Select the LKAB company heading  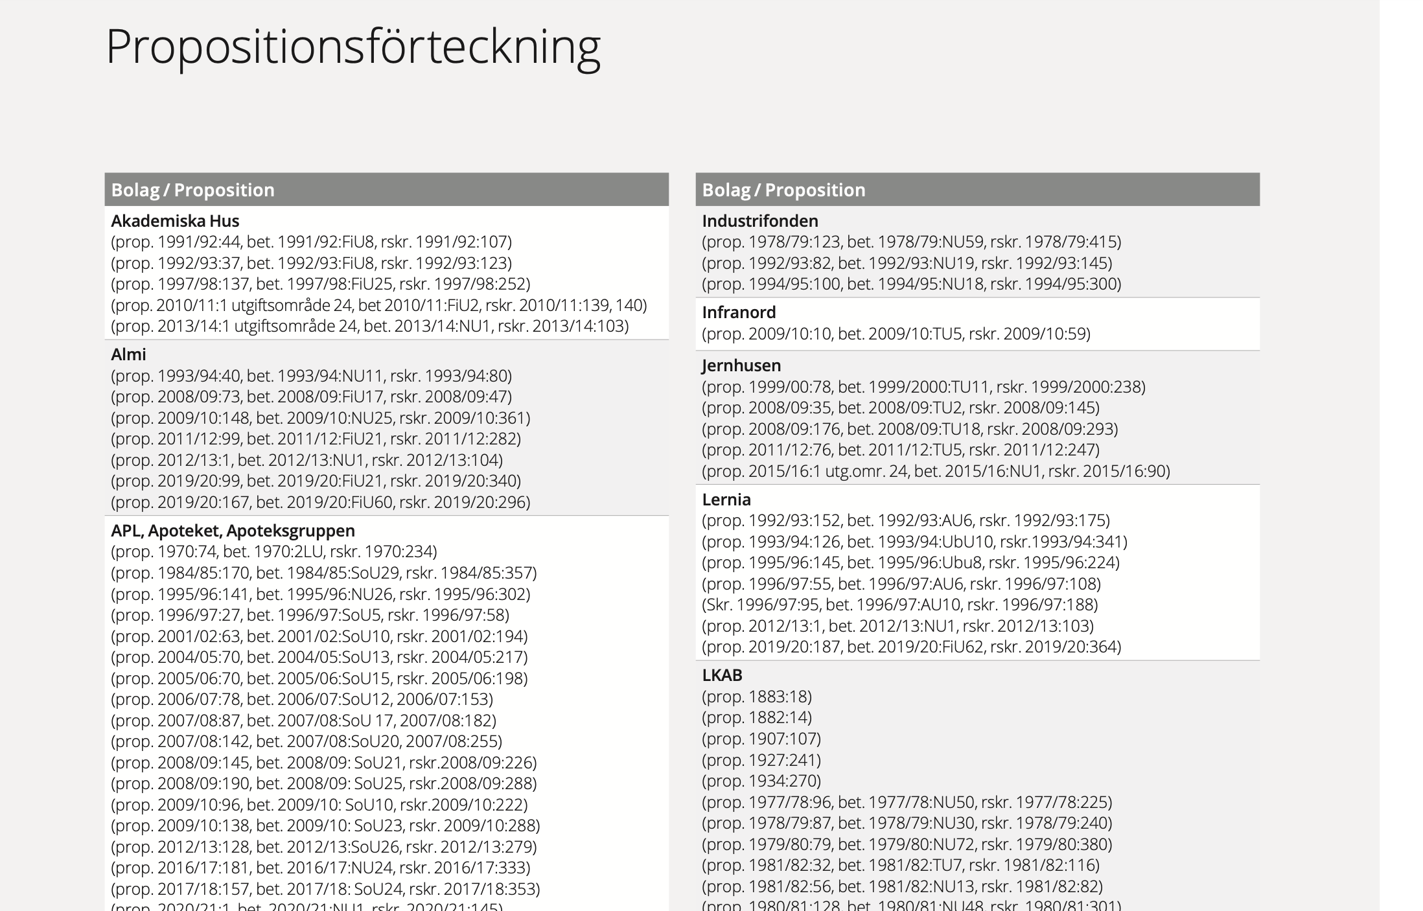coord(722,675)
